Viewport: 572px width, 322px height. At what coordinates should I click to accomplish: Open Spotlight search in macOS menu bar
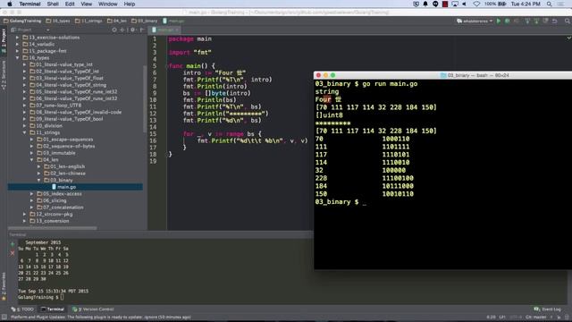[549, 4]
